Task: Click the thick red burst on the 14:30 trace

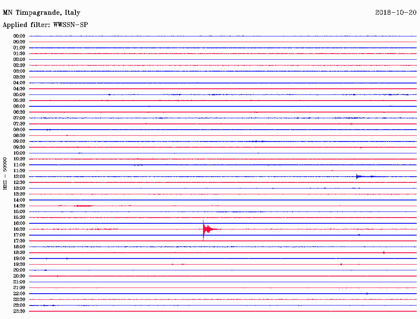Action: tap(84, 206)
